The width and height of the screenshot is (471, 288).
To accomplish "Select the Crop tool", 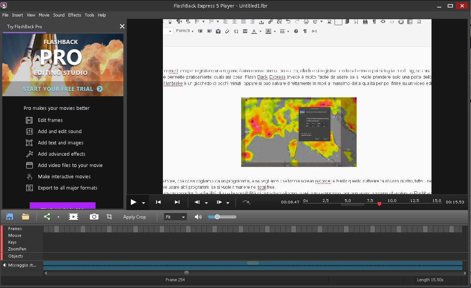I will (109, 217).
